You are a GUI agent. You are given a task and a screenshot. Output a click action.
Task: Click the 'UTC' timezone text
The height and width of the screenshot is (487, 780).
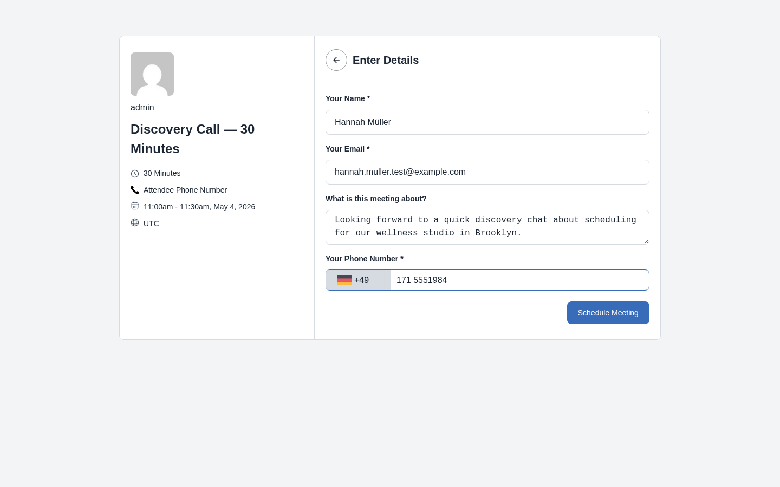tap(151, 223)
